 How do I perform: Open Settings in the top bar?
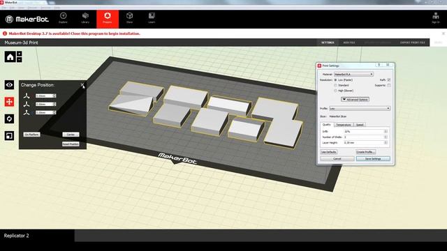pos(328,43)
